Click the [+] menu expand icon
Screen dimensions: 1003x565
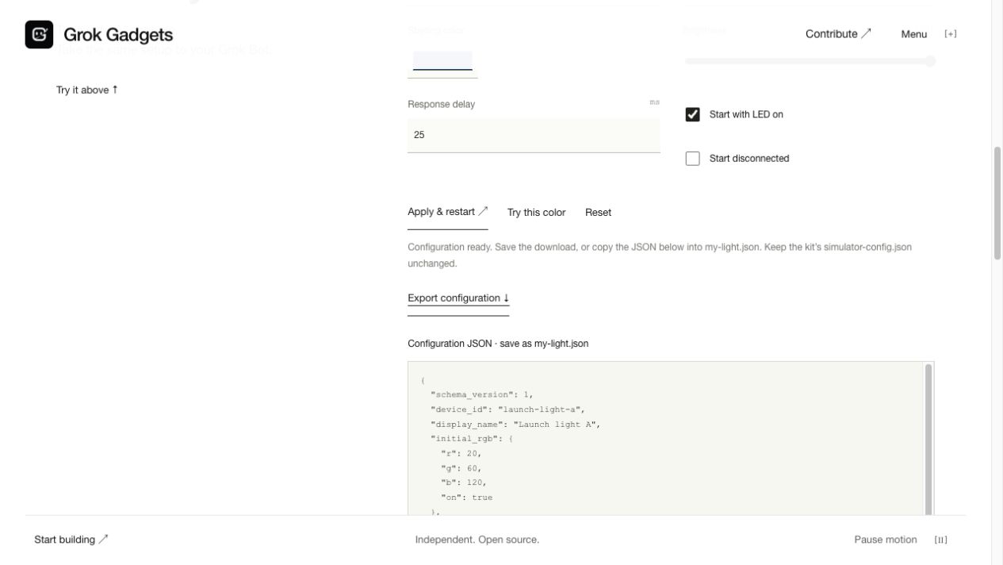tap(951, 34)
